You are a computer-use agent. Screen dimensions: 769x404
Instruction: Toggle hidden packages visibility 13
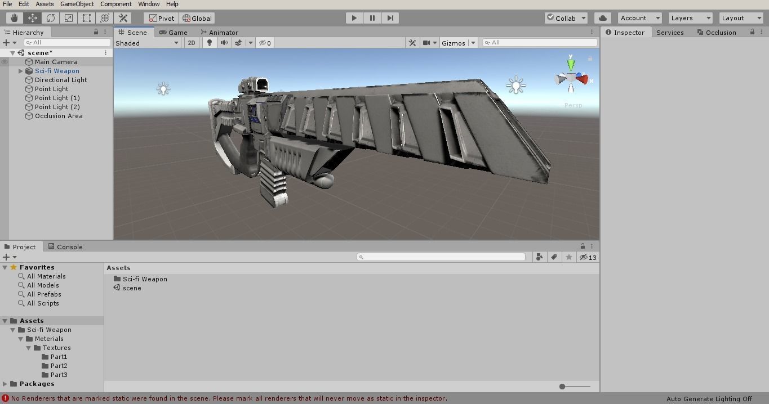click(588, 257)
